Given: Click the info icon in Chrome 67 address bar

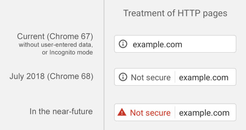Looking at the screenshot, I should click(123, 44).
